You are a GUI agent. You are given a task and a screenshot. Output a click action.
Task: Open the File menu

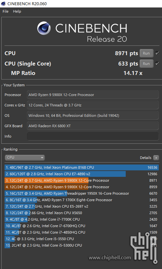pos(6,11)
